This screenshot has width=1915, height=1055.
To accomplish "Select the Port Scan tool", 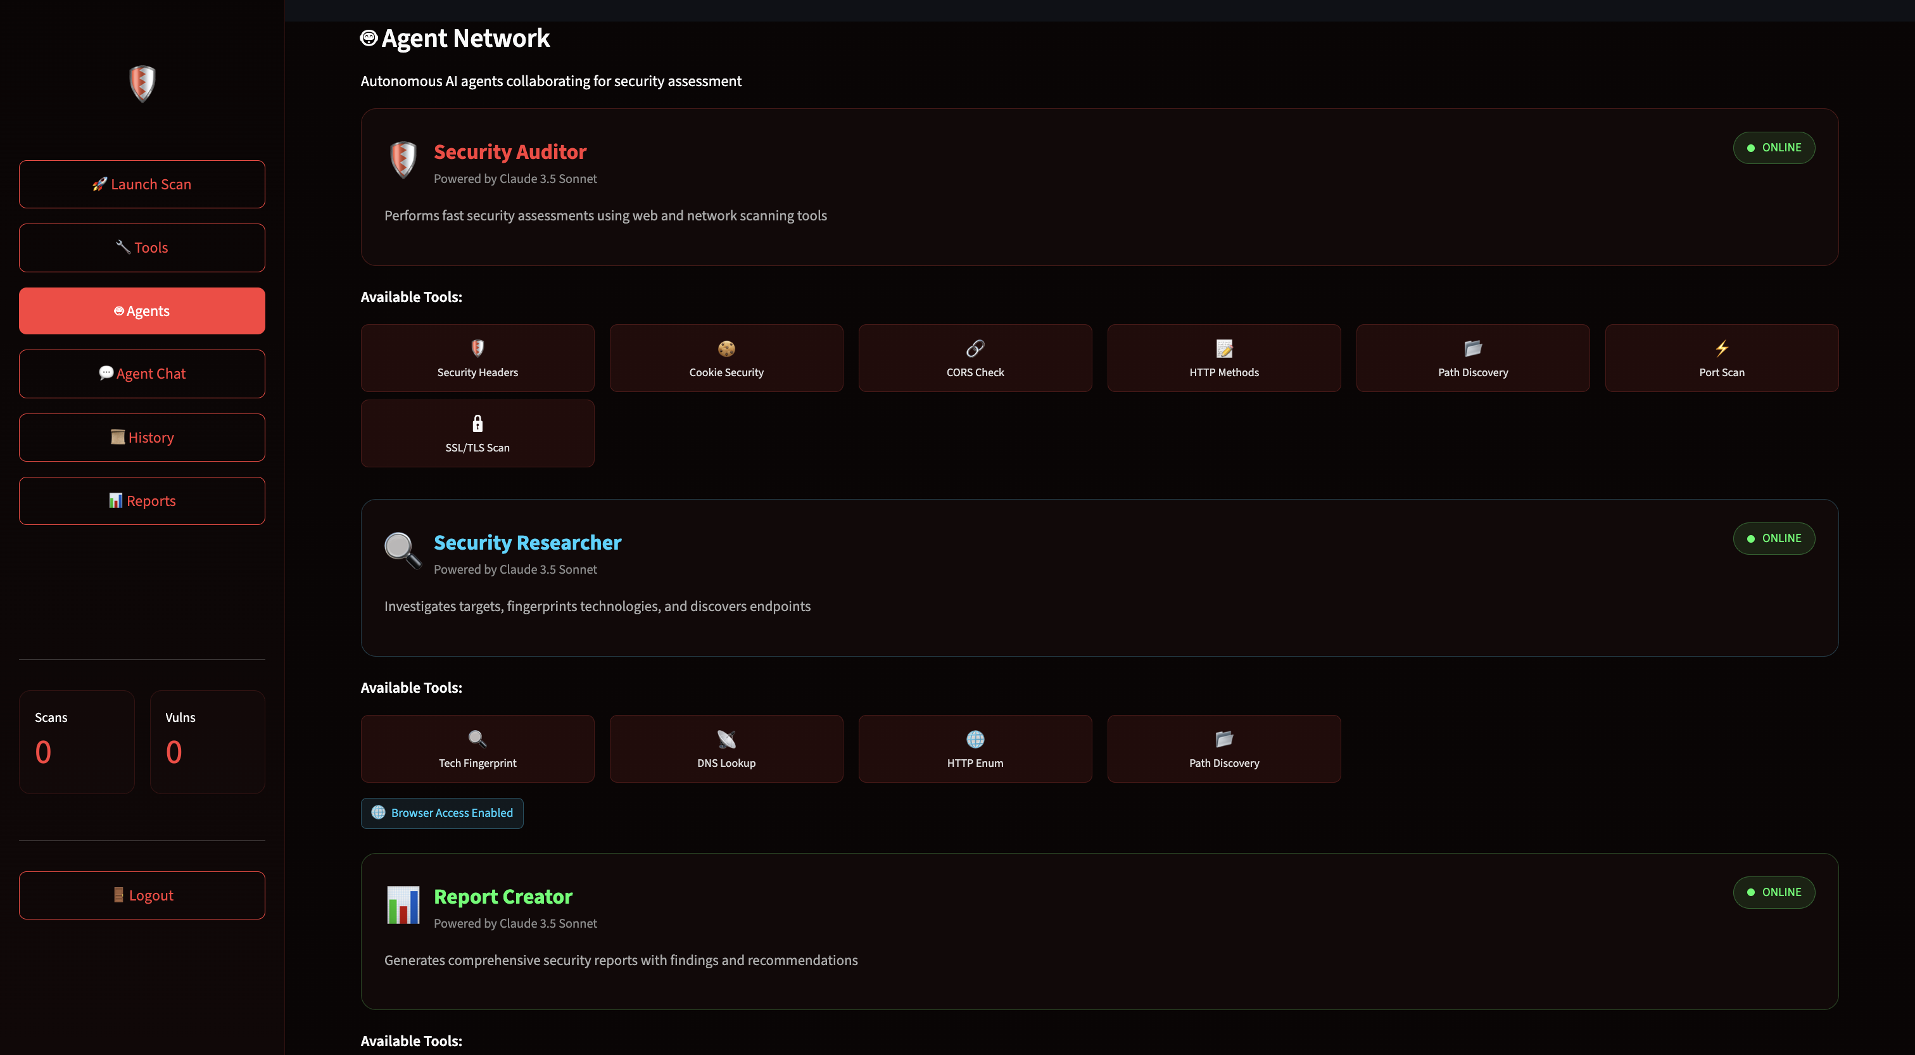I will (x=1721, y=358).
